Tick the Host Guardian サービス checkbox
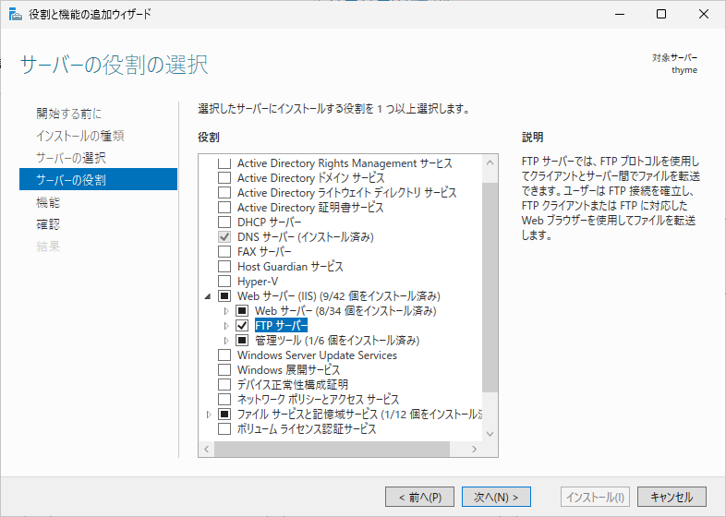Viewport: 726px width, 517px height. click(x=224, y=267)
